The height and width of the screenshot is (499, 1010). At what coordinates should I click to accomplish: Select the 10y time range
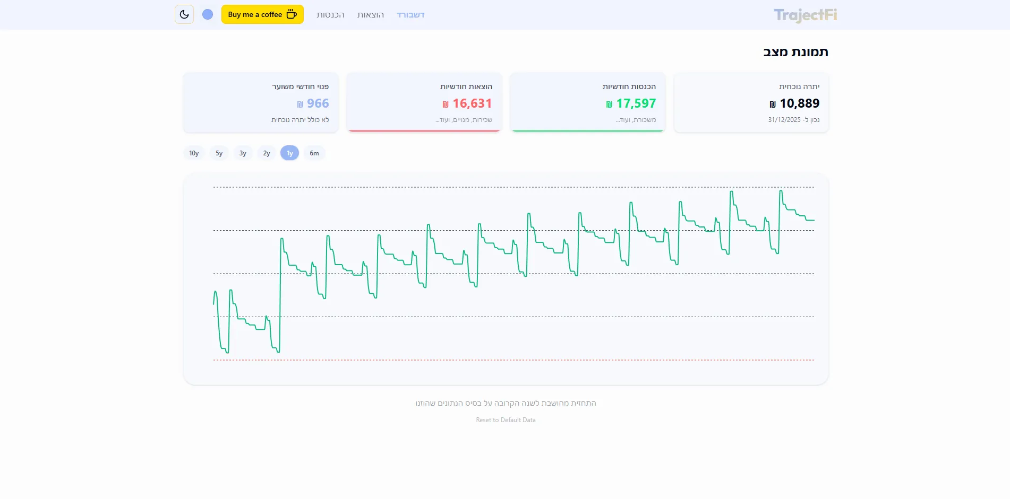[x=194, y=153]
